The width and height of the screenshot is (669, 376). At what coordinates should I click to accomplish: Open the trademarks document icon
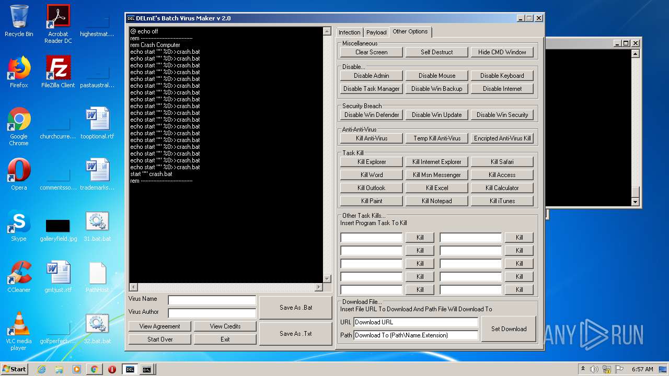97,174
